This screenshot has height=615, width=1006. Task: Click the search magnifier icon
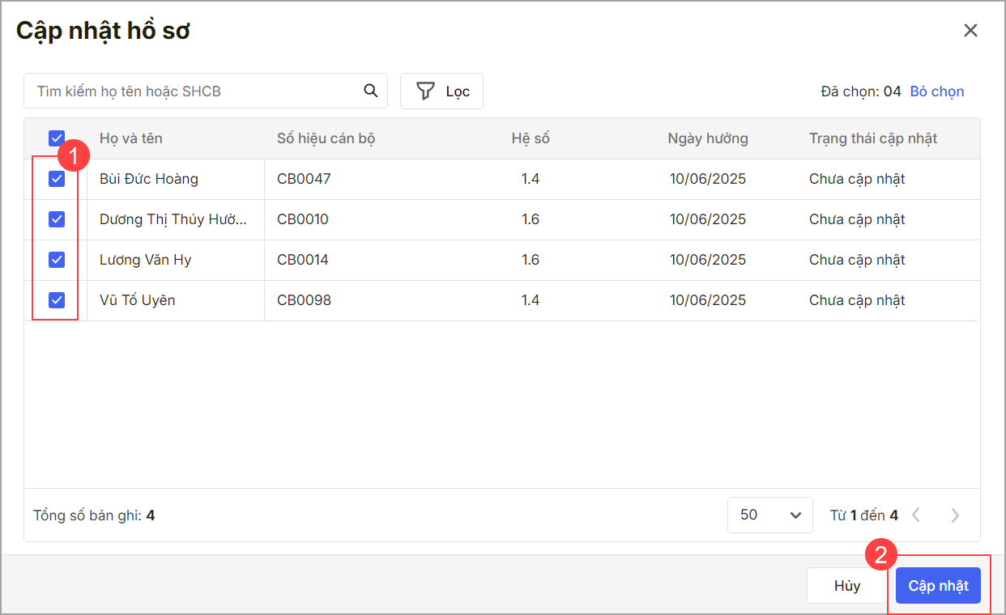[x=370, y=91]
